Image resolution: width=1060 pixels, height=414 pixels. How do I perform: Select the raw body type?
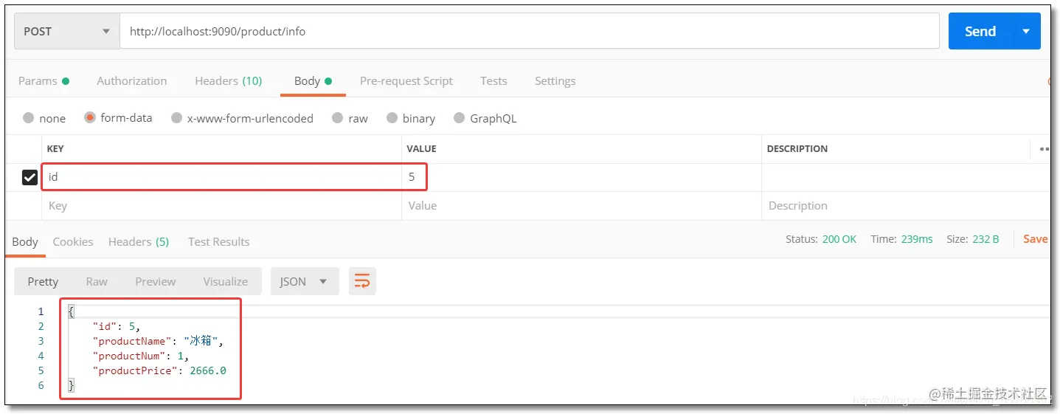(350, 118)
